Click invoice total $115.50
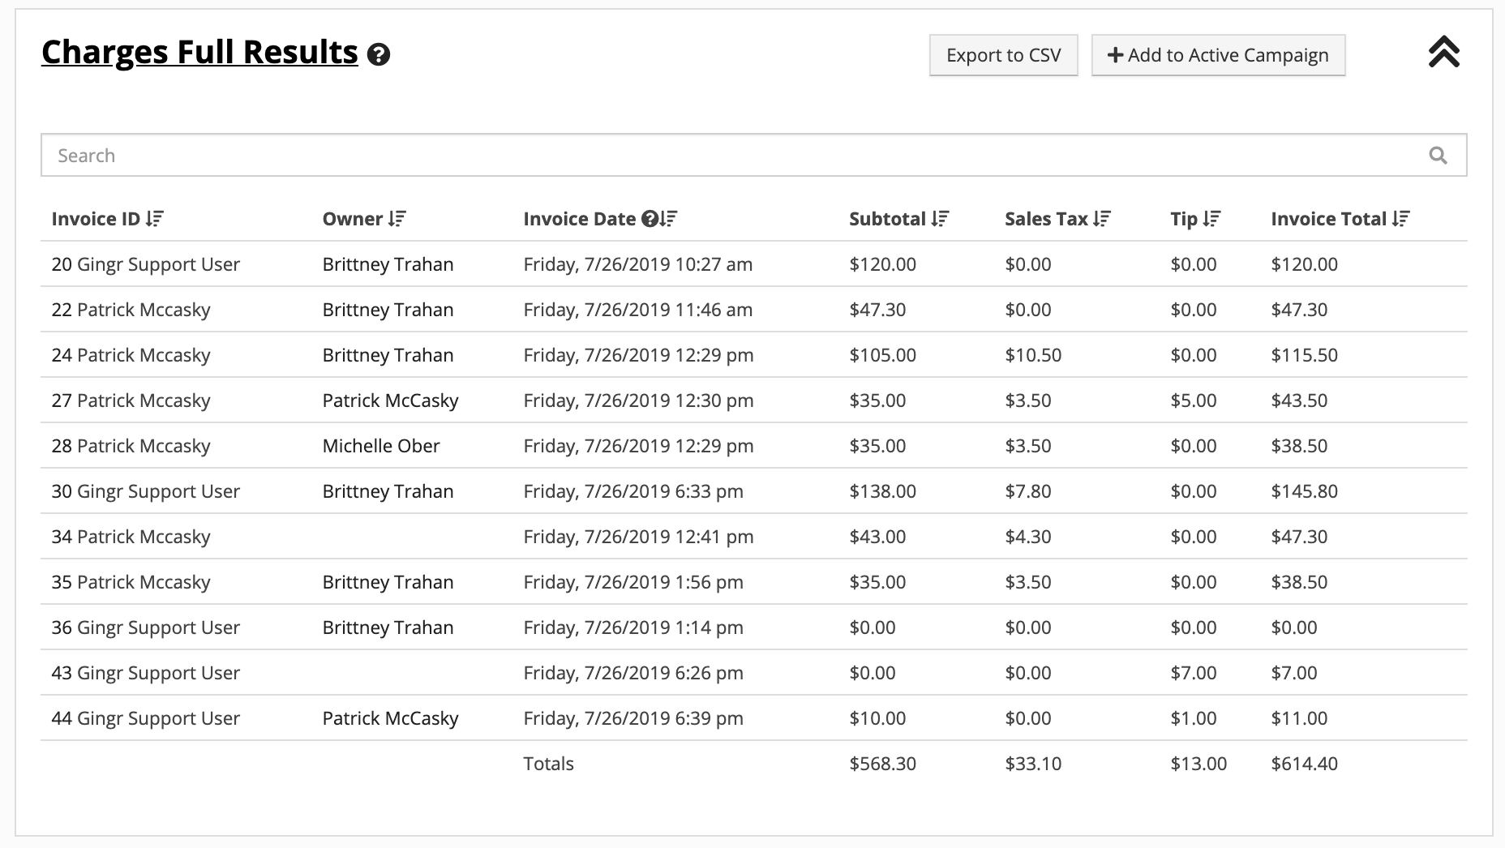1505x848 pixels. (1304, 355)
